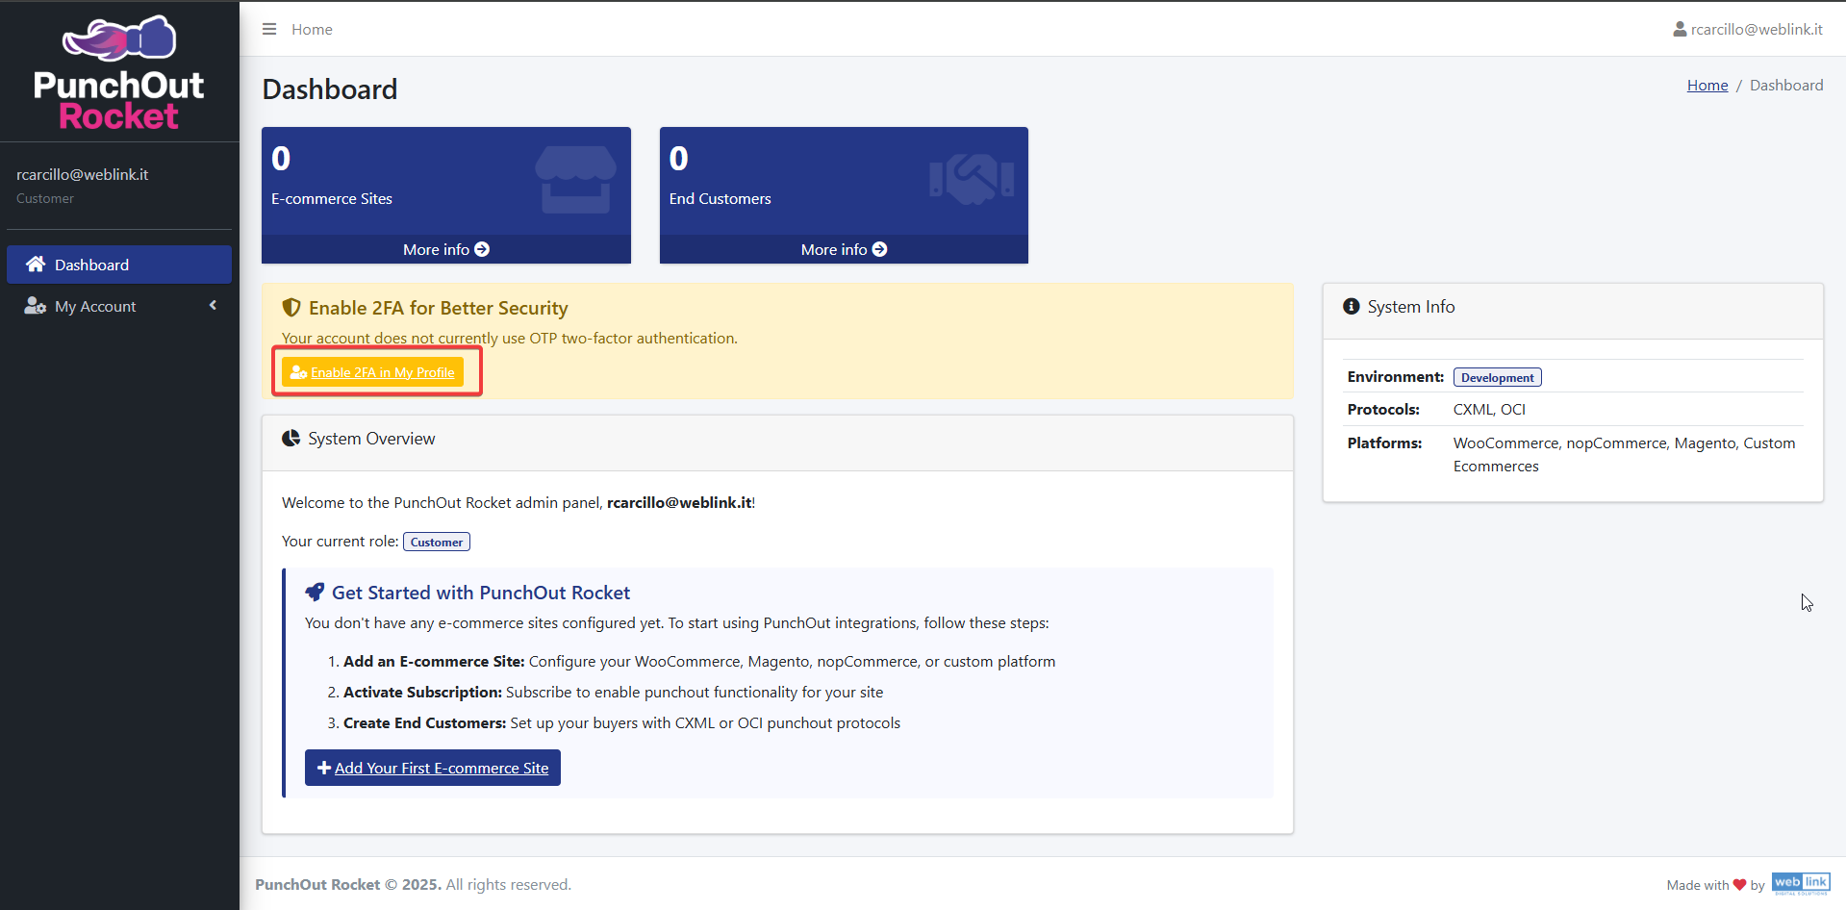The width and height of the screenshot is (1846, 910).
Task: Open More info on E-commerce Sites card
Action: click(x=446, y=249)
